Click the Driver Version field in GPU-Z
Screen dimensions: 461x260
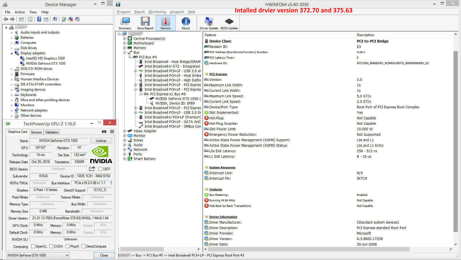coord(70,218)
